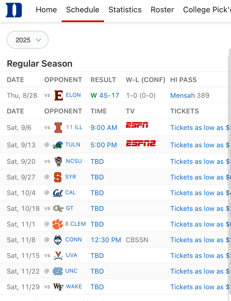Click the NC State wolf logo
Image resolution: width=231 pixels, height=301 pixels.
point(58,162)
